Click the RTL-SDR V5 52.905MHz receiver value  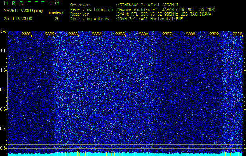(x=164, y=14)
